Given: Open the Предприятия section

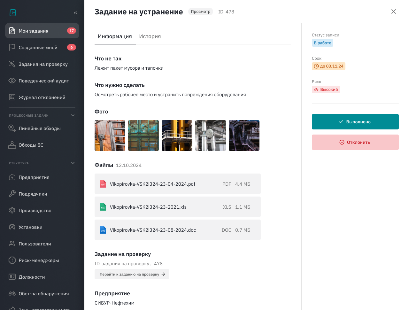Looking at the screenshot, I should point(42,177).
